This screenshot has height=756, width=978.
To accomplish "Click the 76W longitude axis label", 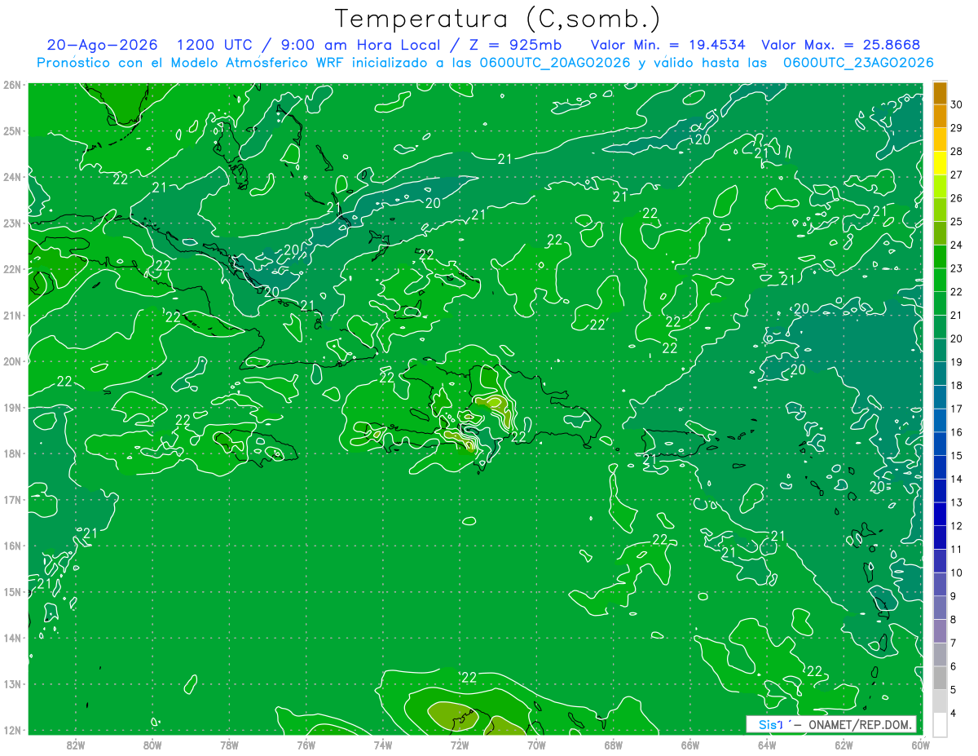I will click(x=306, y=745).
